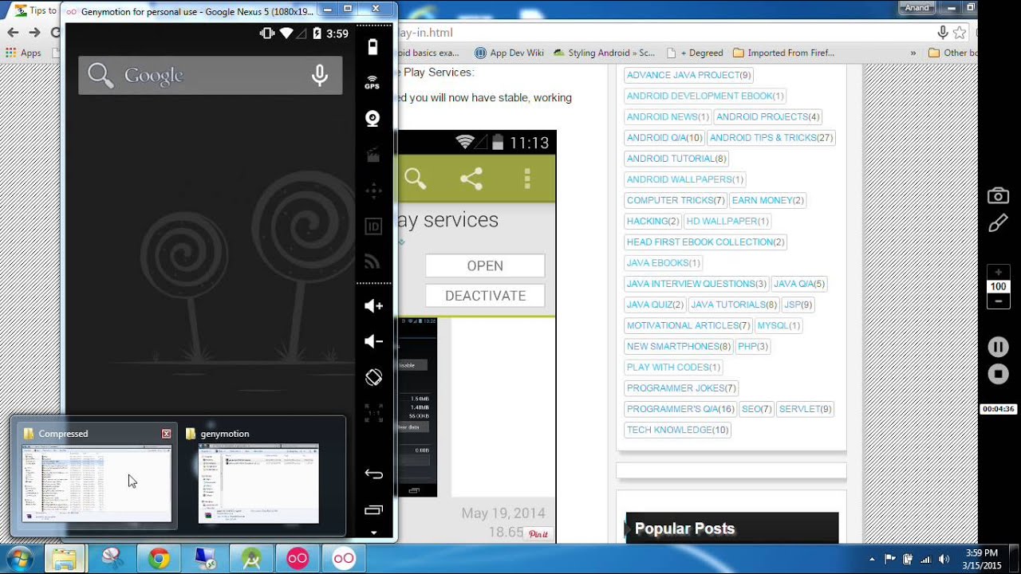1021x574 pixels.
Task: Click recorder camera snapshot icon
Action: point(998,195)
